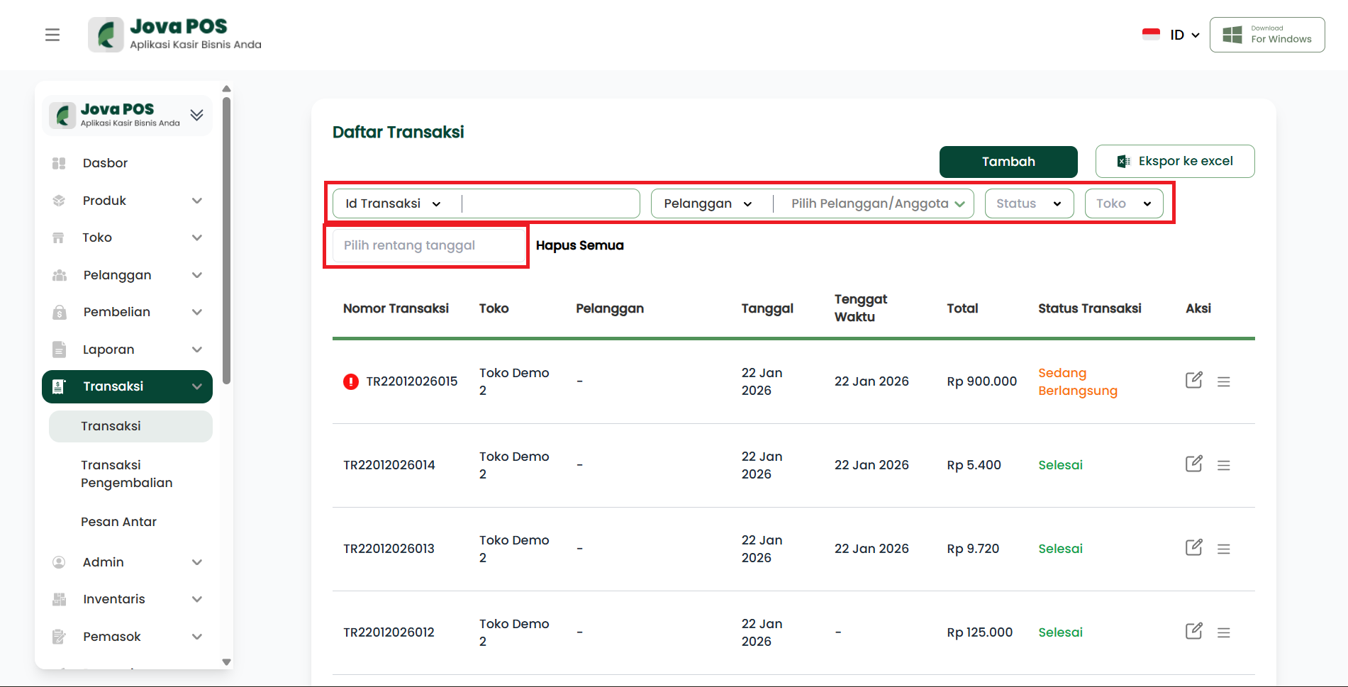This screenshot has width=1348, height=687.
Task: Click the Dasbor icon in sidebar
Action: [59, 164]
